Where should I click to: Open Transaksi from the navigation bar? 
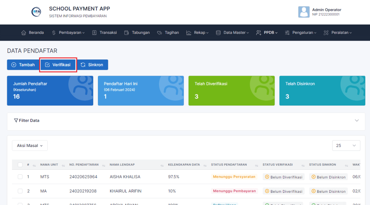[x=104, y=32]
